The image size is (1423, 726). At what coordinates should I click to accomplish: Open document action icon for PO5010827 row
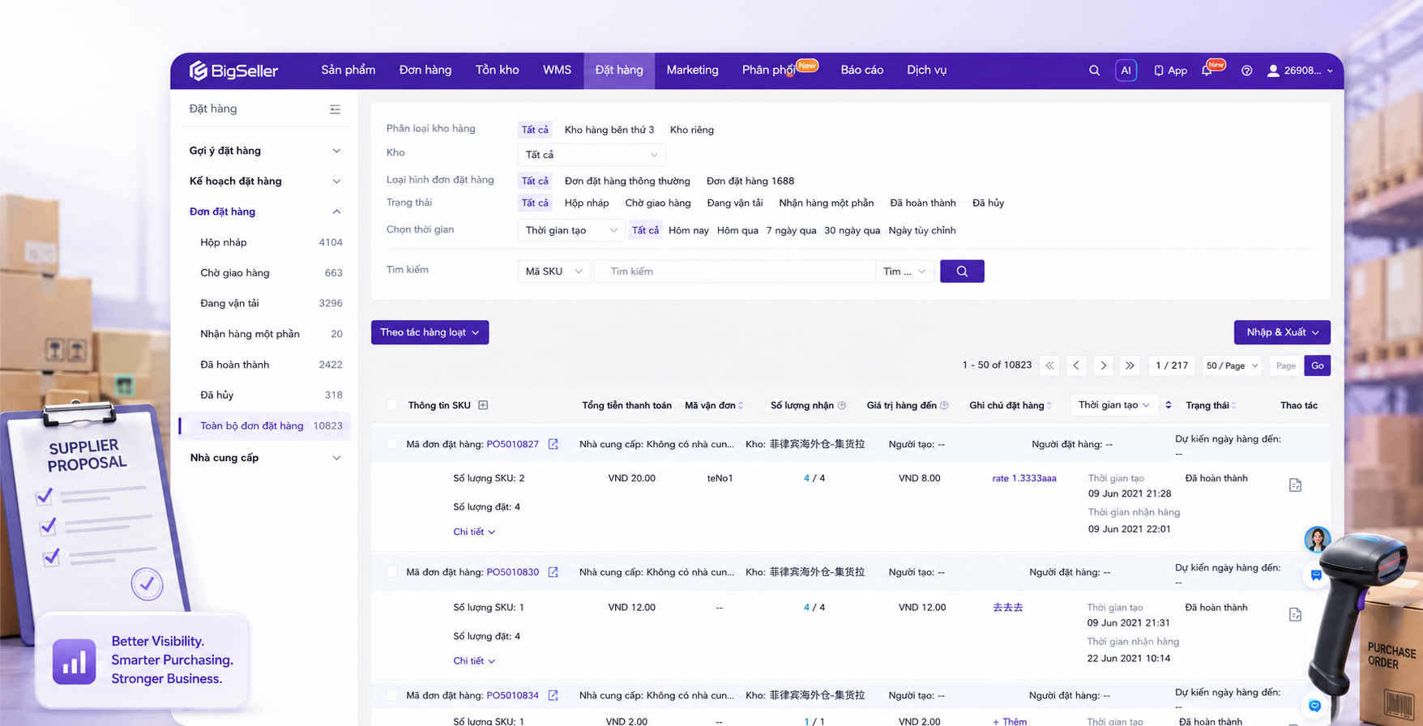click(x=1295, y=485)
